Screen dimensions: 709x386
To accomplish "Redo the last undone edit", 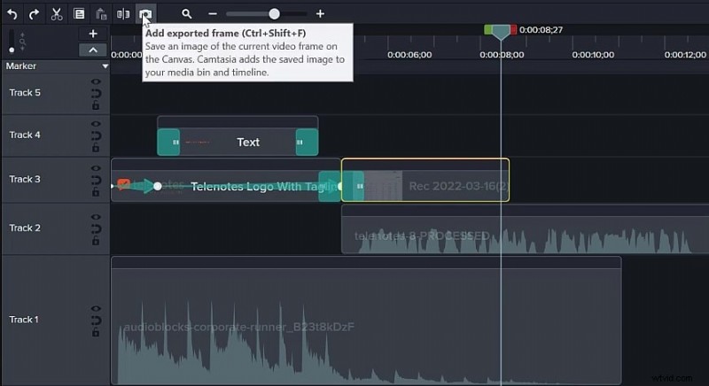I will click(34, 14).
